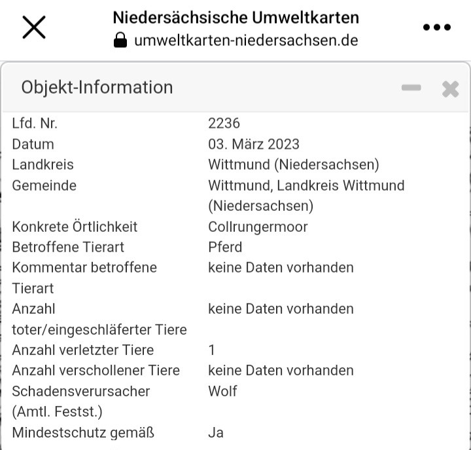Image resolution: width=471 pixels, height=450 pixels.
Task: Click the Kommentar betroffene Tierart label
Action: pos(84,278)
